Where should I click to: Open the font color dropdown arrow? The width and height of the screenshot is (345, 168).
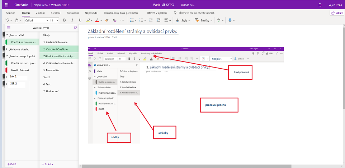pos(101,20)
